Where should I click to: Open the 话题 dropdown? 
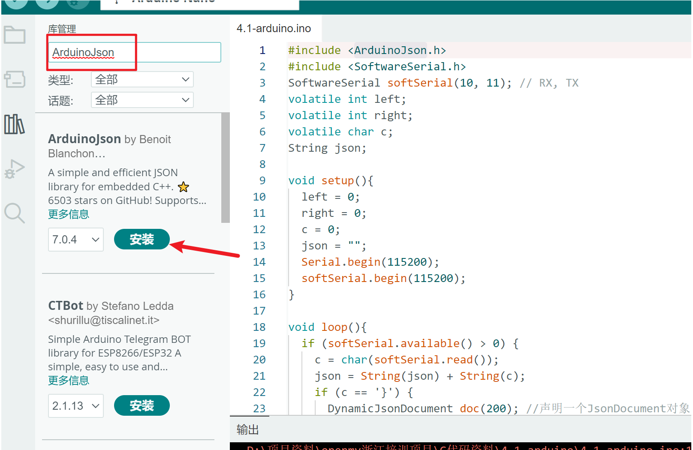tap(142, 100)
